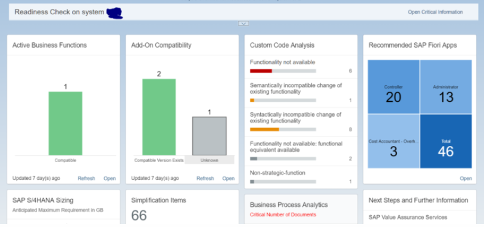Viewport: 484px width, 227px height.
Task: Open the Simplification Items card showing 66
Action: 182,207
